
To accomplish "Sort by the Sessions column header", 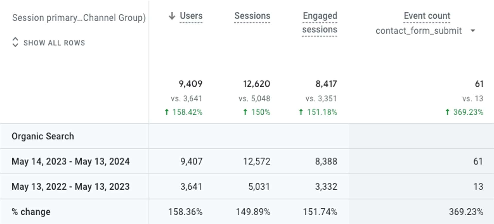I will tap(252, 16).
